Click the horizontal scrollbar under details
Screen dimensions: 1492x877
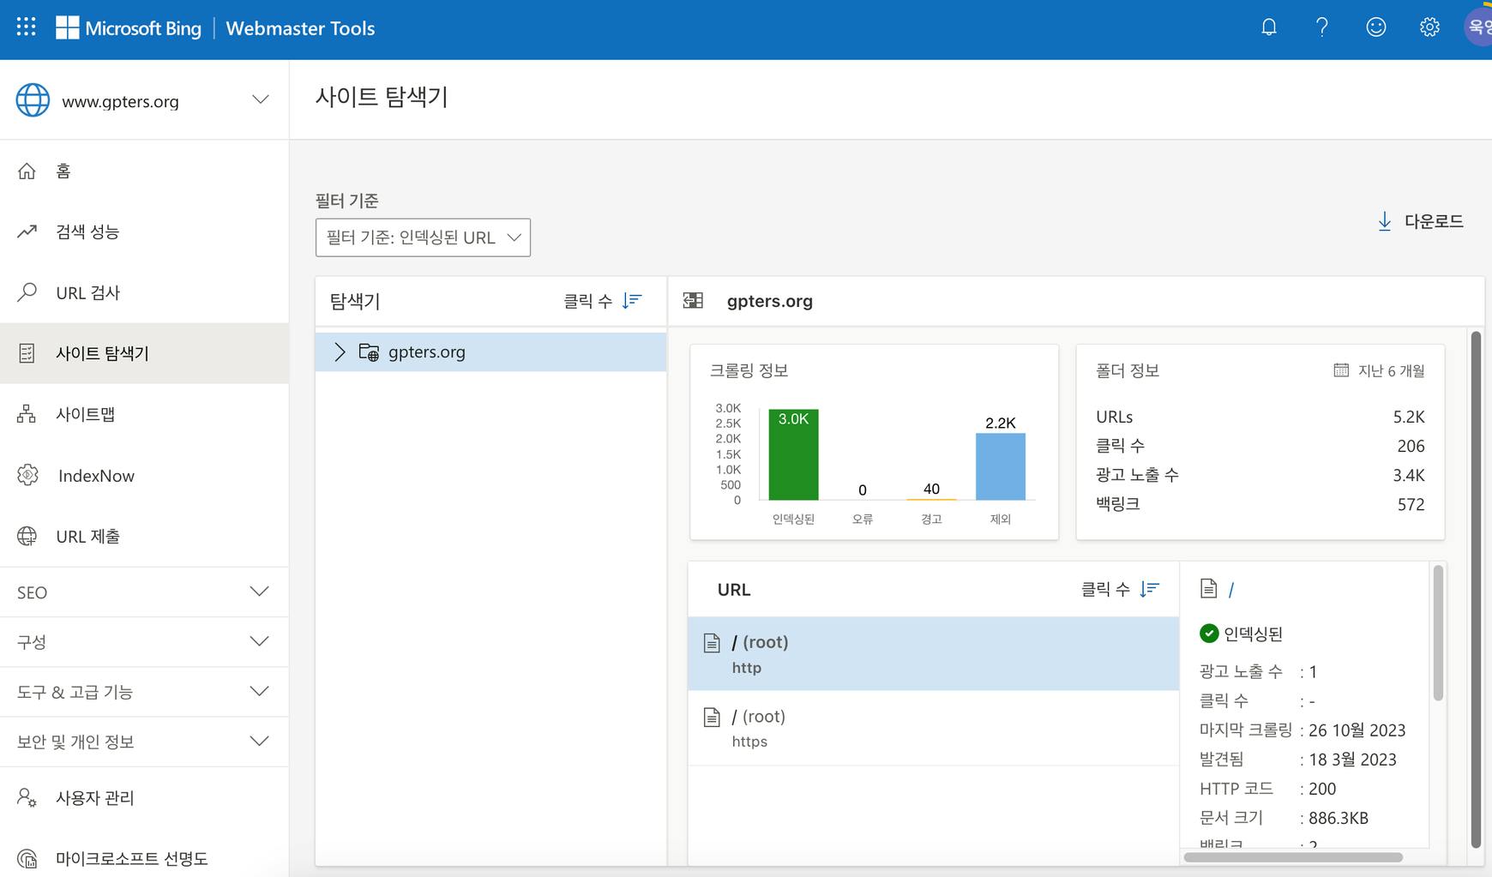(1293, 857)
